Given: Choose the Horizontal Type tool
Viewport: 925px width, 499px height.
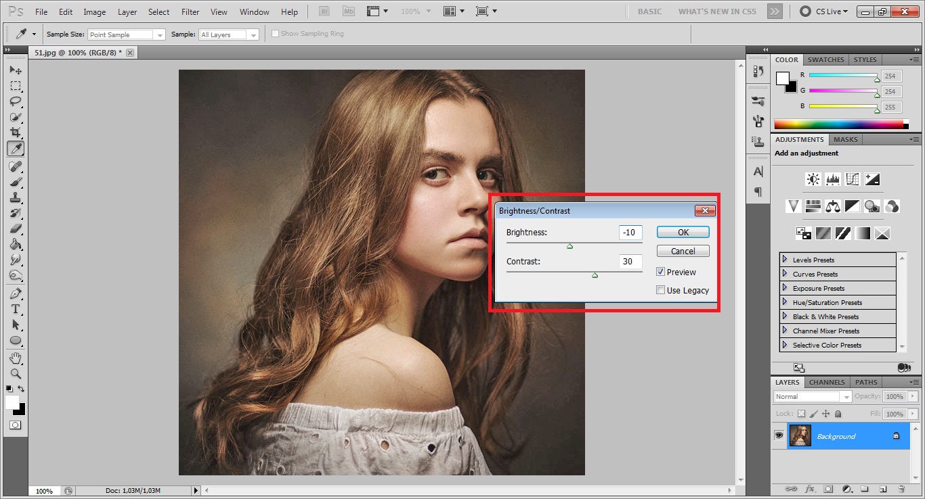Looking at the screenshot, I should (15, 309).
